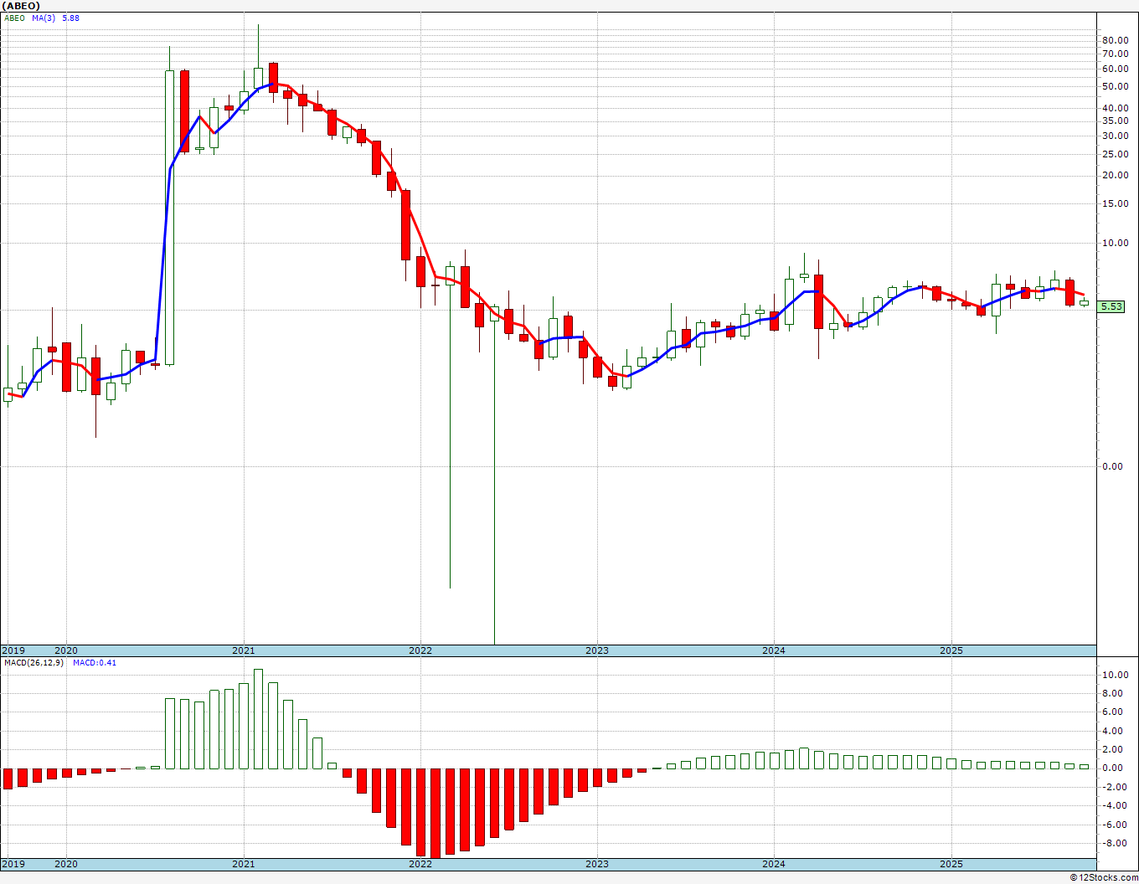
Task: Click the MA(3) indicator label
Action: point(44,18)
